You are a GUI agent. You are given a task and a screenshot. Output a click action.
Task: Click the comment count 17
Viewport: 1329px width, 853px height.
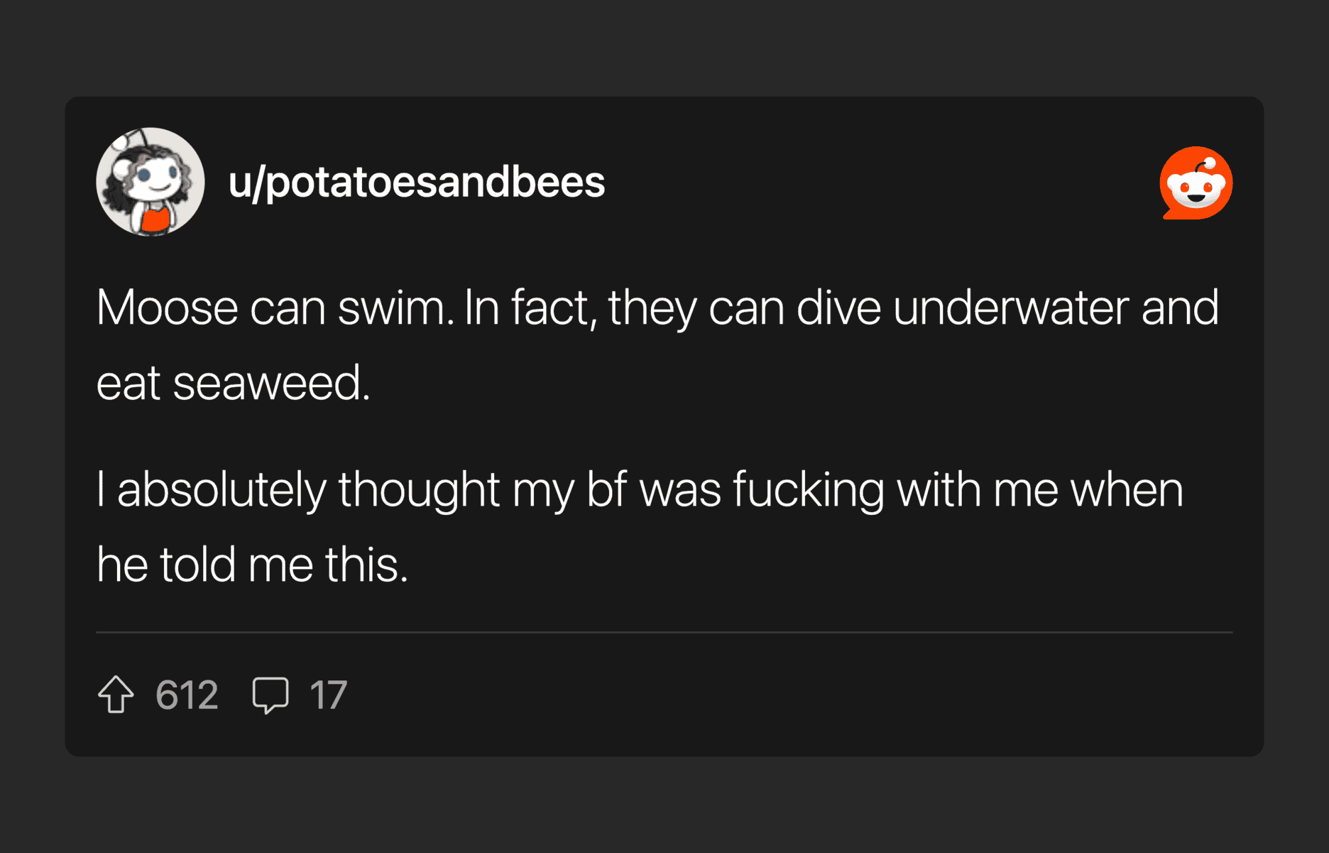point(328,695)
